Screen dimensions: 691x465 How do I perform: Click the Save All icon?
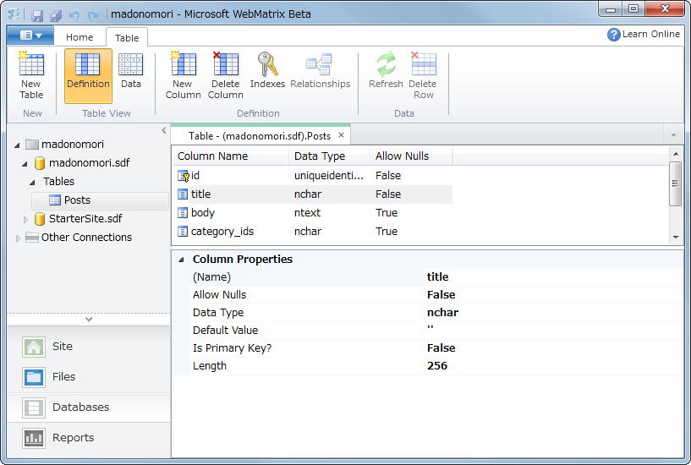click(56, 15)
